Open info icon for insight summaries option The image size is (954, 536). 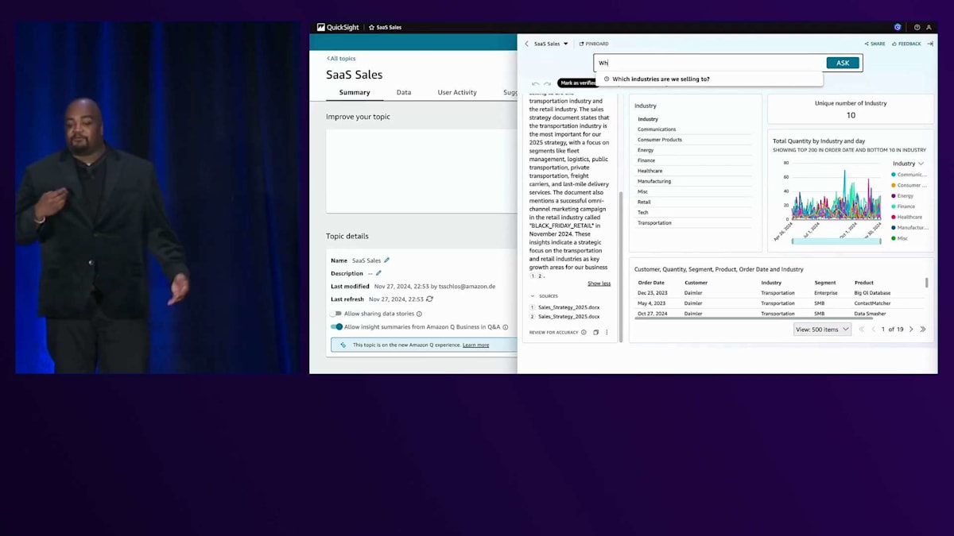(505, 326)
